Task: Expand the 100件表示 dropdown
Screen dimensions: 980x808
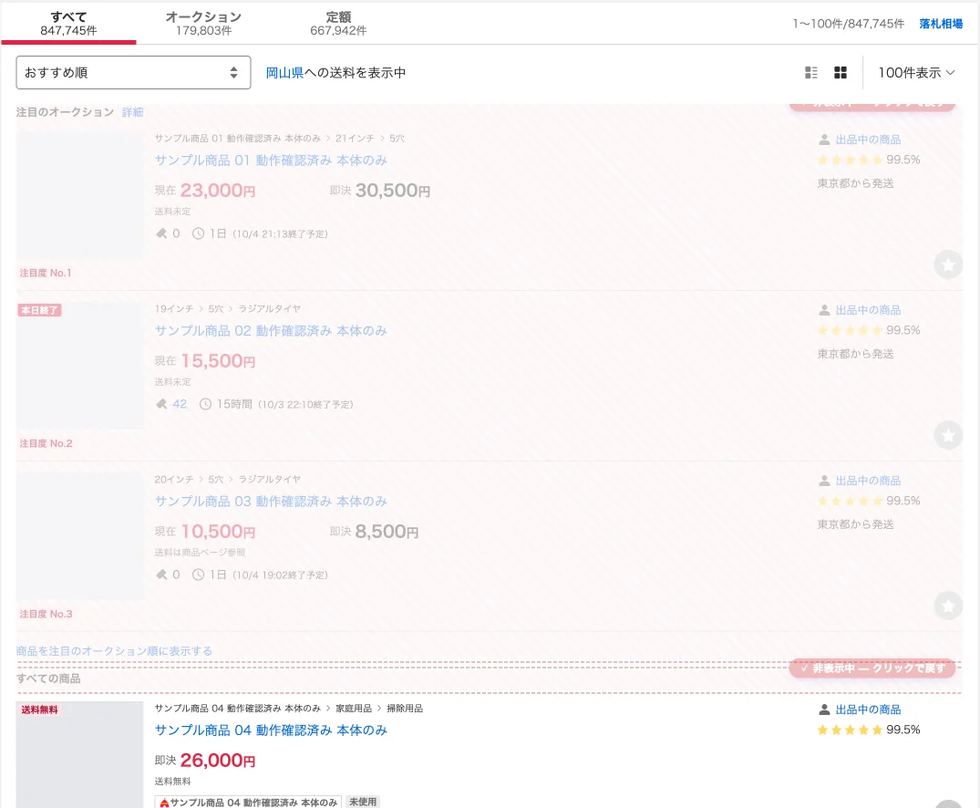Action: [916, 73]
